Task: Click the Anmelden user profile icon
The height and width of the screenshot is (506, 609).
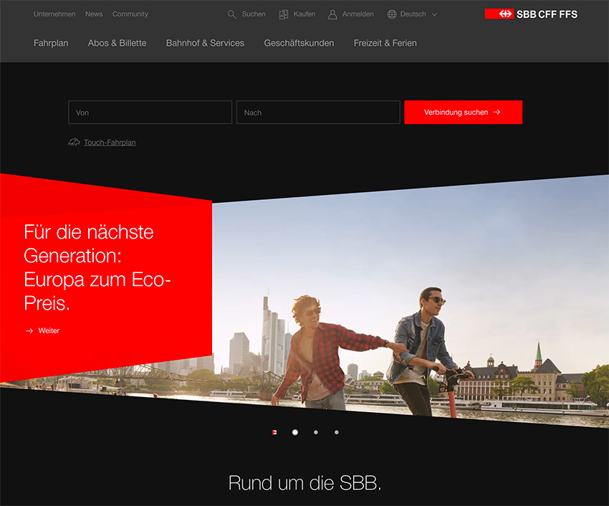Action: [x=332, y=14]
